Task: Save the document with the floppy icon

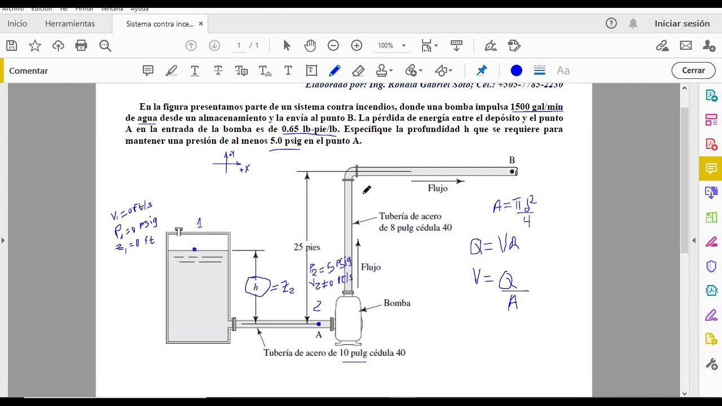Action: click(11, 46)
